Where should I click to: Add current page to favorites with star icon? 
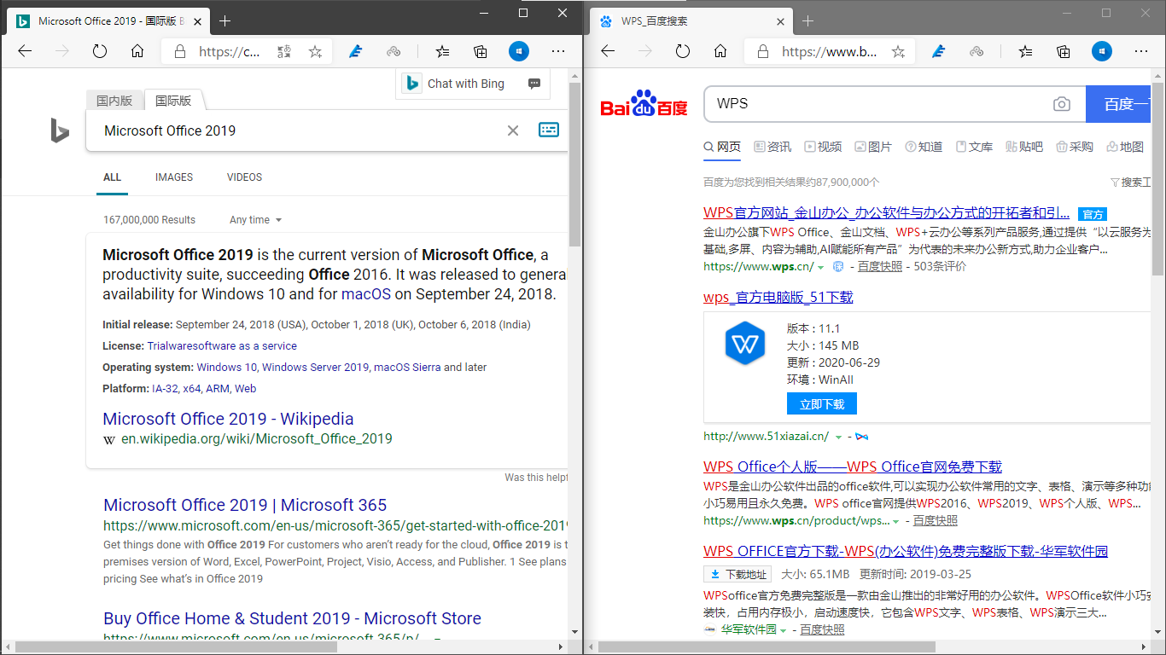click(x=315, y=51)
